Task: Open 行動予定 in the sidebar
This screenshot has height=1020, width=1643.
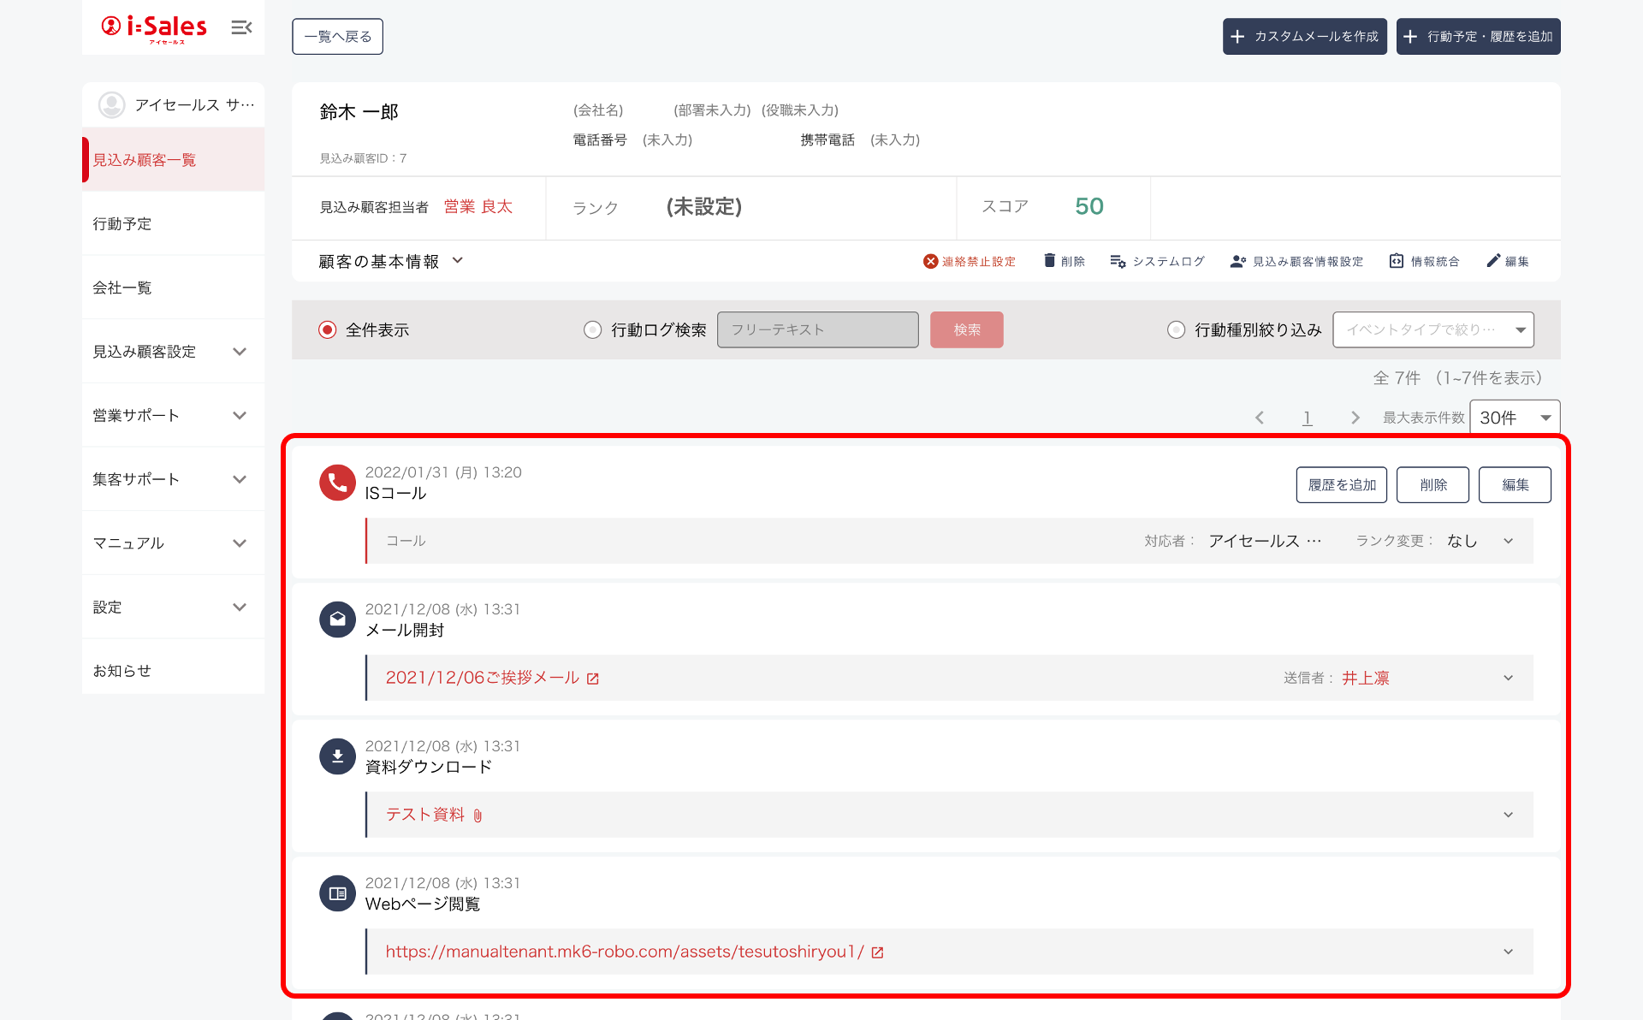Action: click(122, 224)
